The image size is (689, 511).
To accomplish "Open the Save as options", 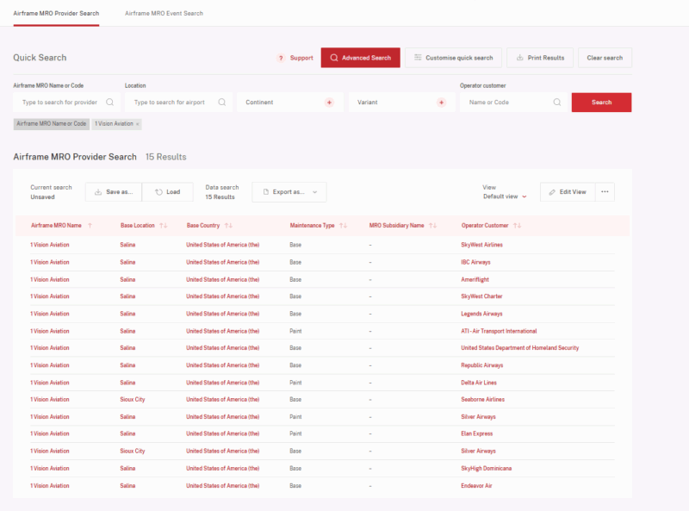I will 114,192.
